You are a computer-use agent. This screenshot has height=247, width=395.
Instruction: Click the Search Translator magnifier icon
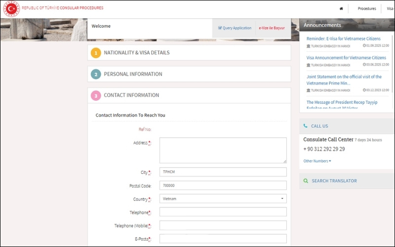[x=306, y=181]
